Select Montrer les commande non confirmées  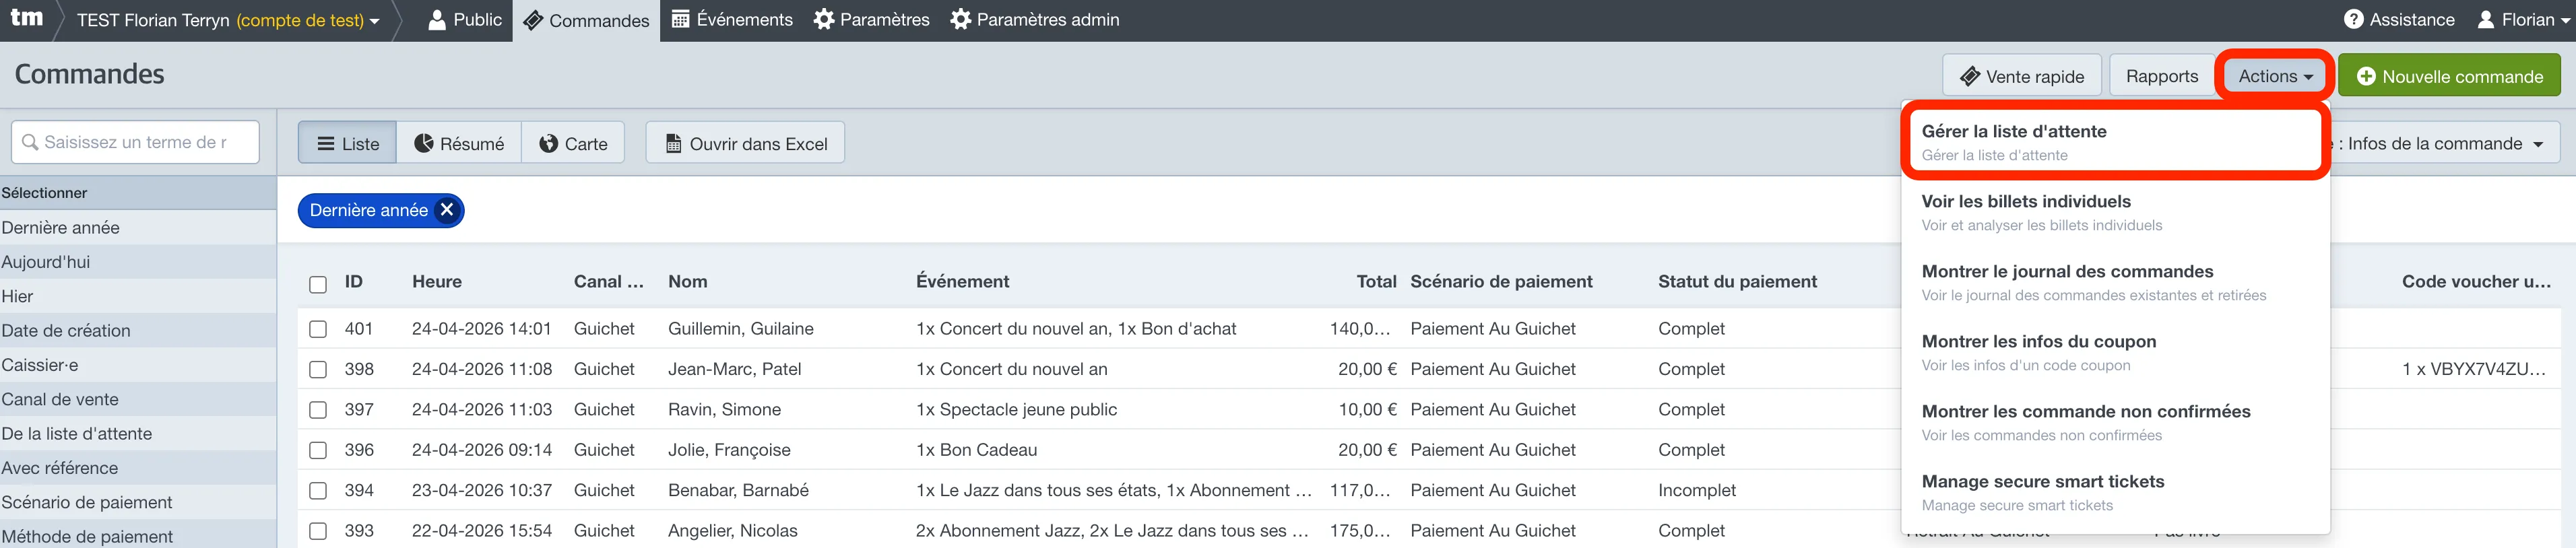(x=2115, y=422)
